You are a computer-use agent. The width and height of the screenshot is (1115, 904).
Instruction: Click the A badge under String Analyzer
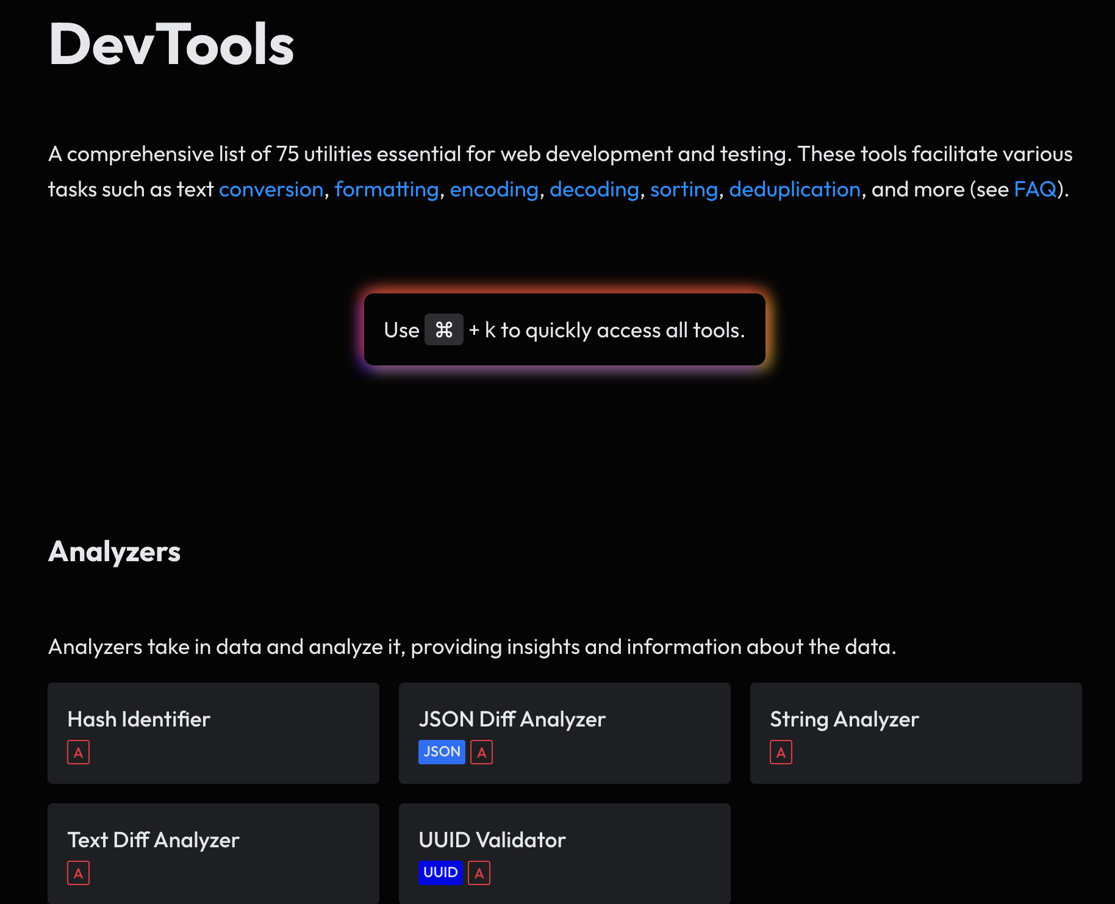781,752
